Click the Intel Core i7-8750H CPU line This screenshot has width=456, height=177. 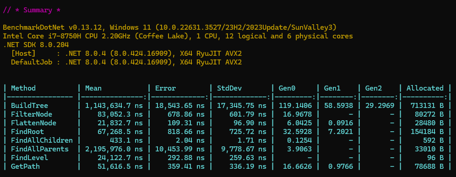click(178, 36)
